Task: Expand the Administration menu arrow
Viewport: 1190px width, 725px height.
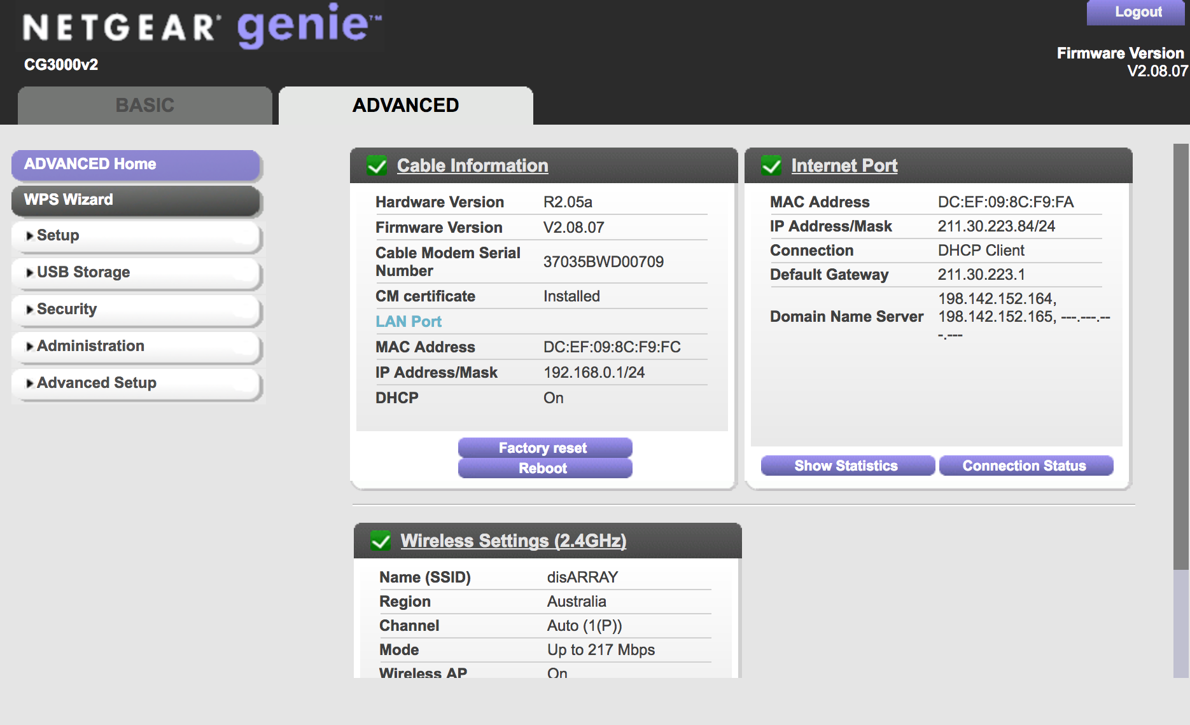Action: (x=29, y=347)
